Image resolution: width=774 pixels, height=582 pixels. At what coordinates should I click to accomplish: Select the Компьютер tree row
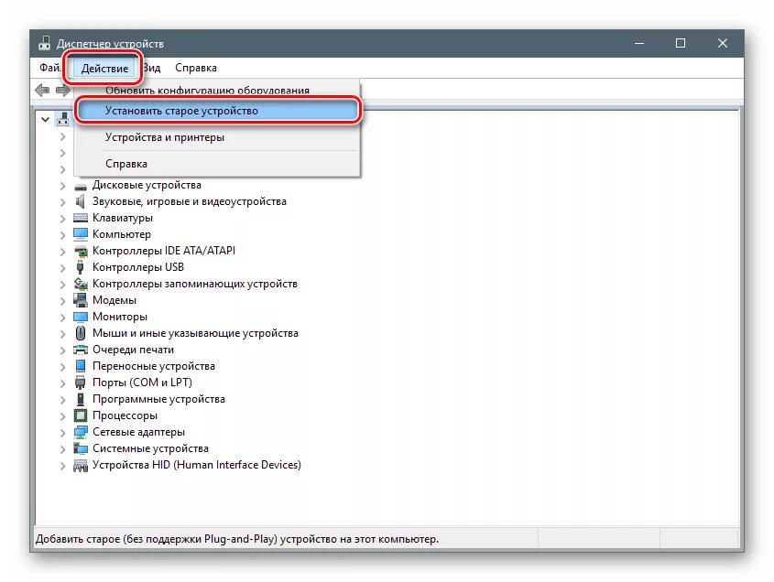click(x=122, y=234)
